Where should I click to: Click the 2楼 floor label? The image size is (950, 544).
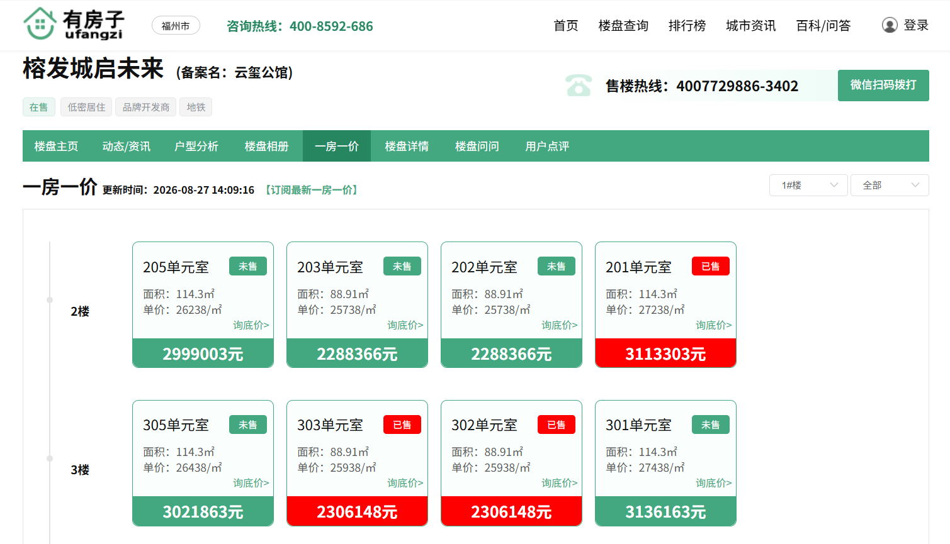80,311
